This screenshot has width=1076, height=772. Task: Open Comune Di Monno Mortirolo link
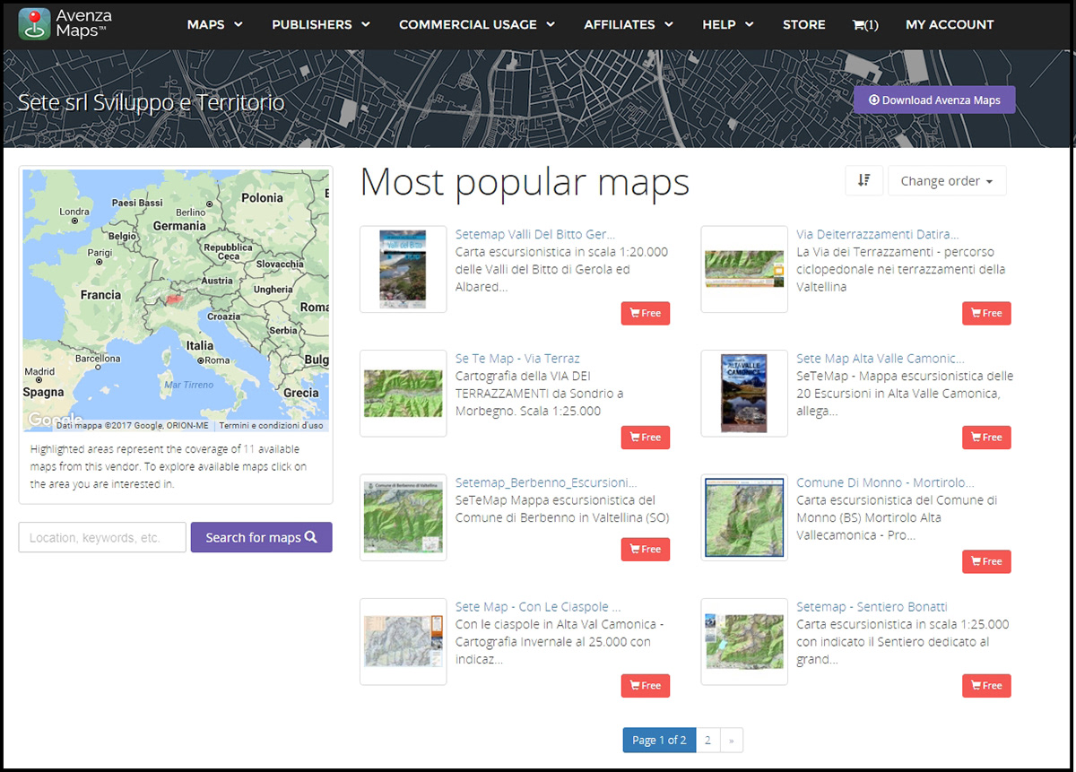coord(884,482)
